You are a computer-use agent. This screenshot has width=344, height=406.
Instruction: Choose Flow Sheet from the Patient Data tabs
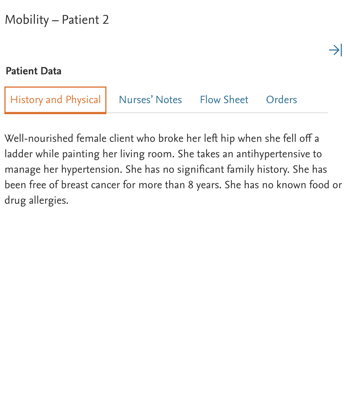pos(224,99)
